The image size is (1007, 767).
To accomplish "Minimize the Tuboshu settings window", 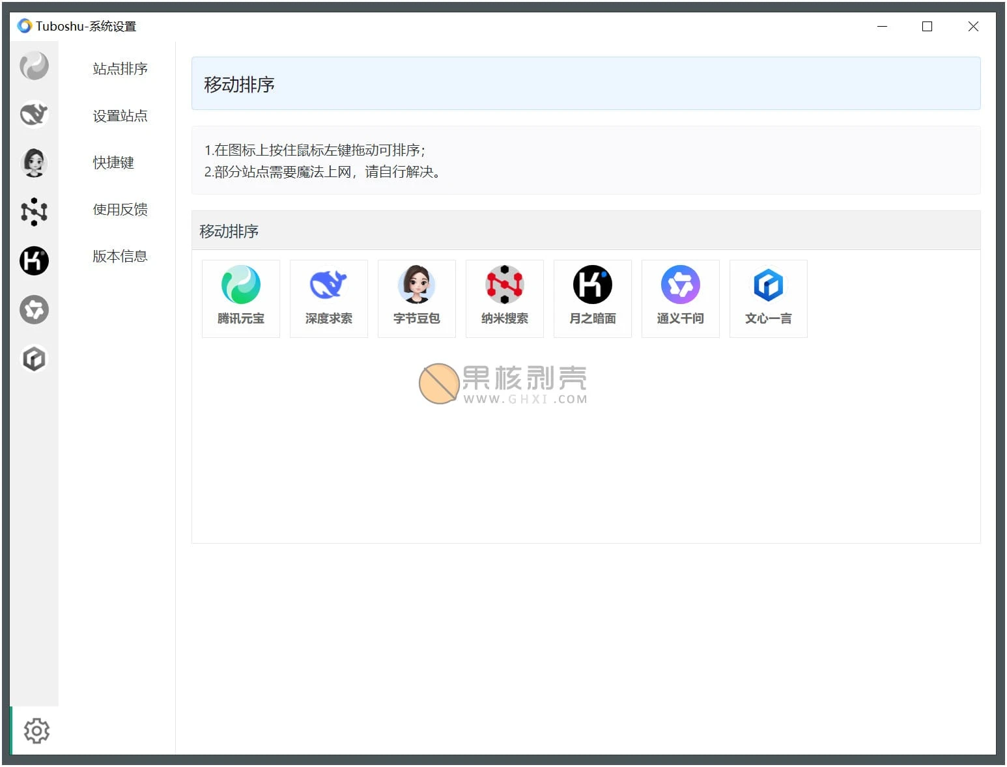I will (x=882, y=26).
